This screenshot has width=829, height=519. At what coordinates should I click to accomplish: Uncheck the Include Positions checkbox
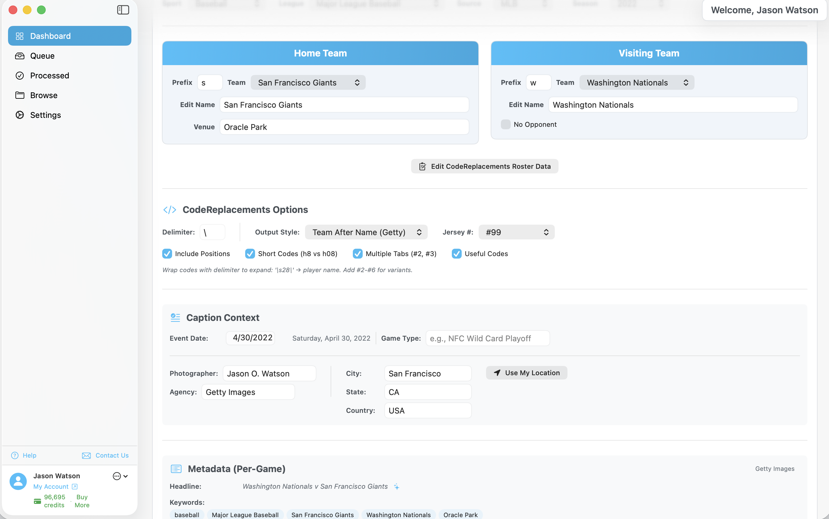pos(167,254)
